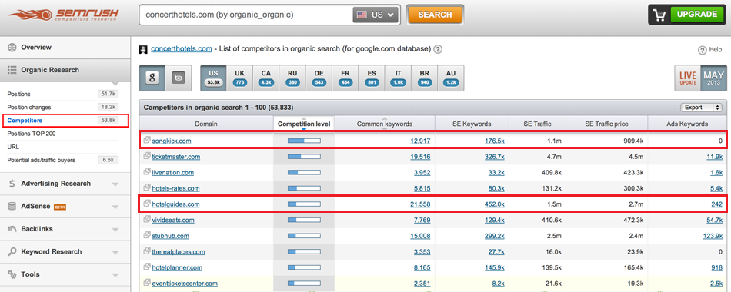Image resolution: width=731 pixels, height=292 pixels.
Task: Open external link icon for hotelplanner.com
Action: pyautogui.click(x=147, y=267)
